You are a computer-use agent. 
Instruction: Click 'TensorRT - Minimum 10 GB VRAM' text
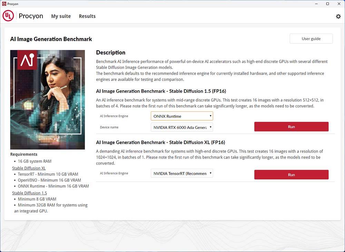pos(48,174)
